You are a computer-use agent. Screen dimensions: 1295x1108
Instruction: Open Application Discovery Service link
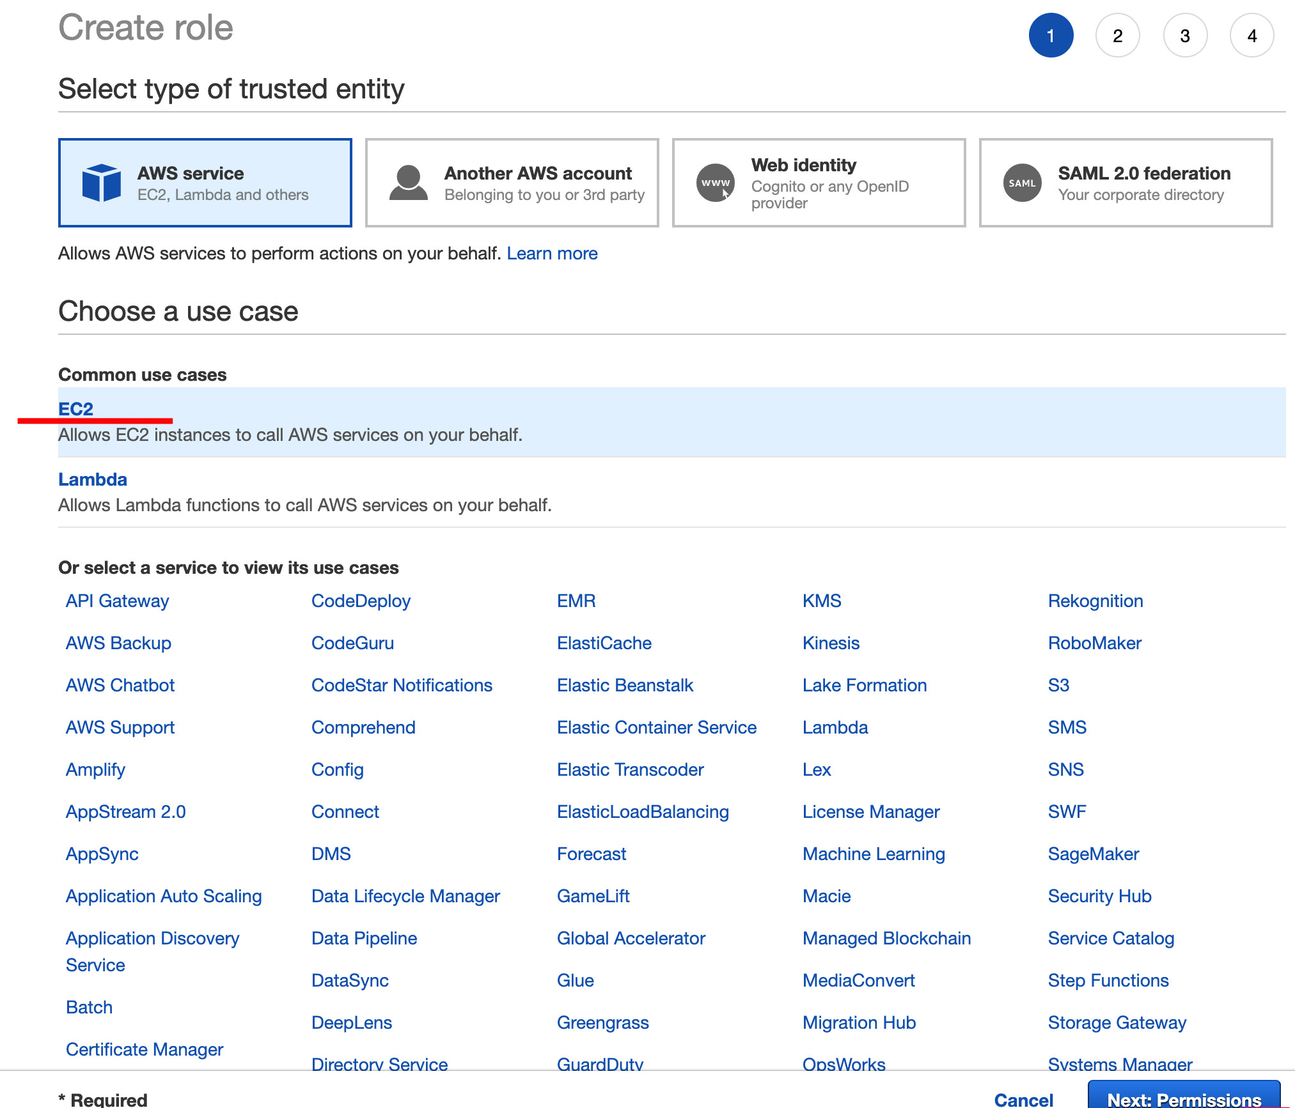click(153, 952)
